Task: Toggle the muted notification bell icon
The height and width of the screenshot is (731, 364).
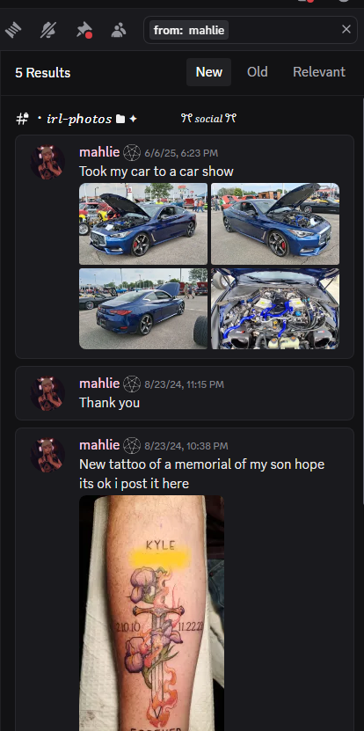Action: coord(48,30)
